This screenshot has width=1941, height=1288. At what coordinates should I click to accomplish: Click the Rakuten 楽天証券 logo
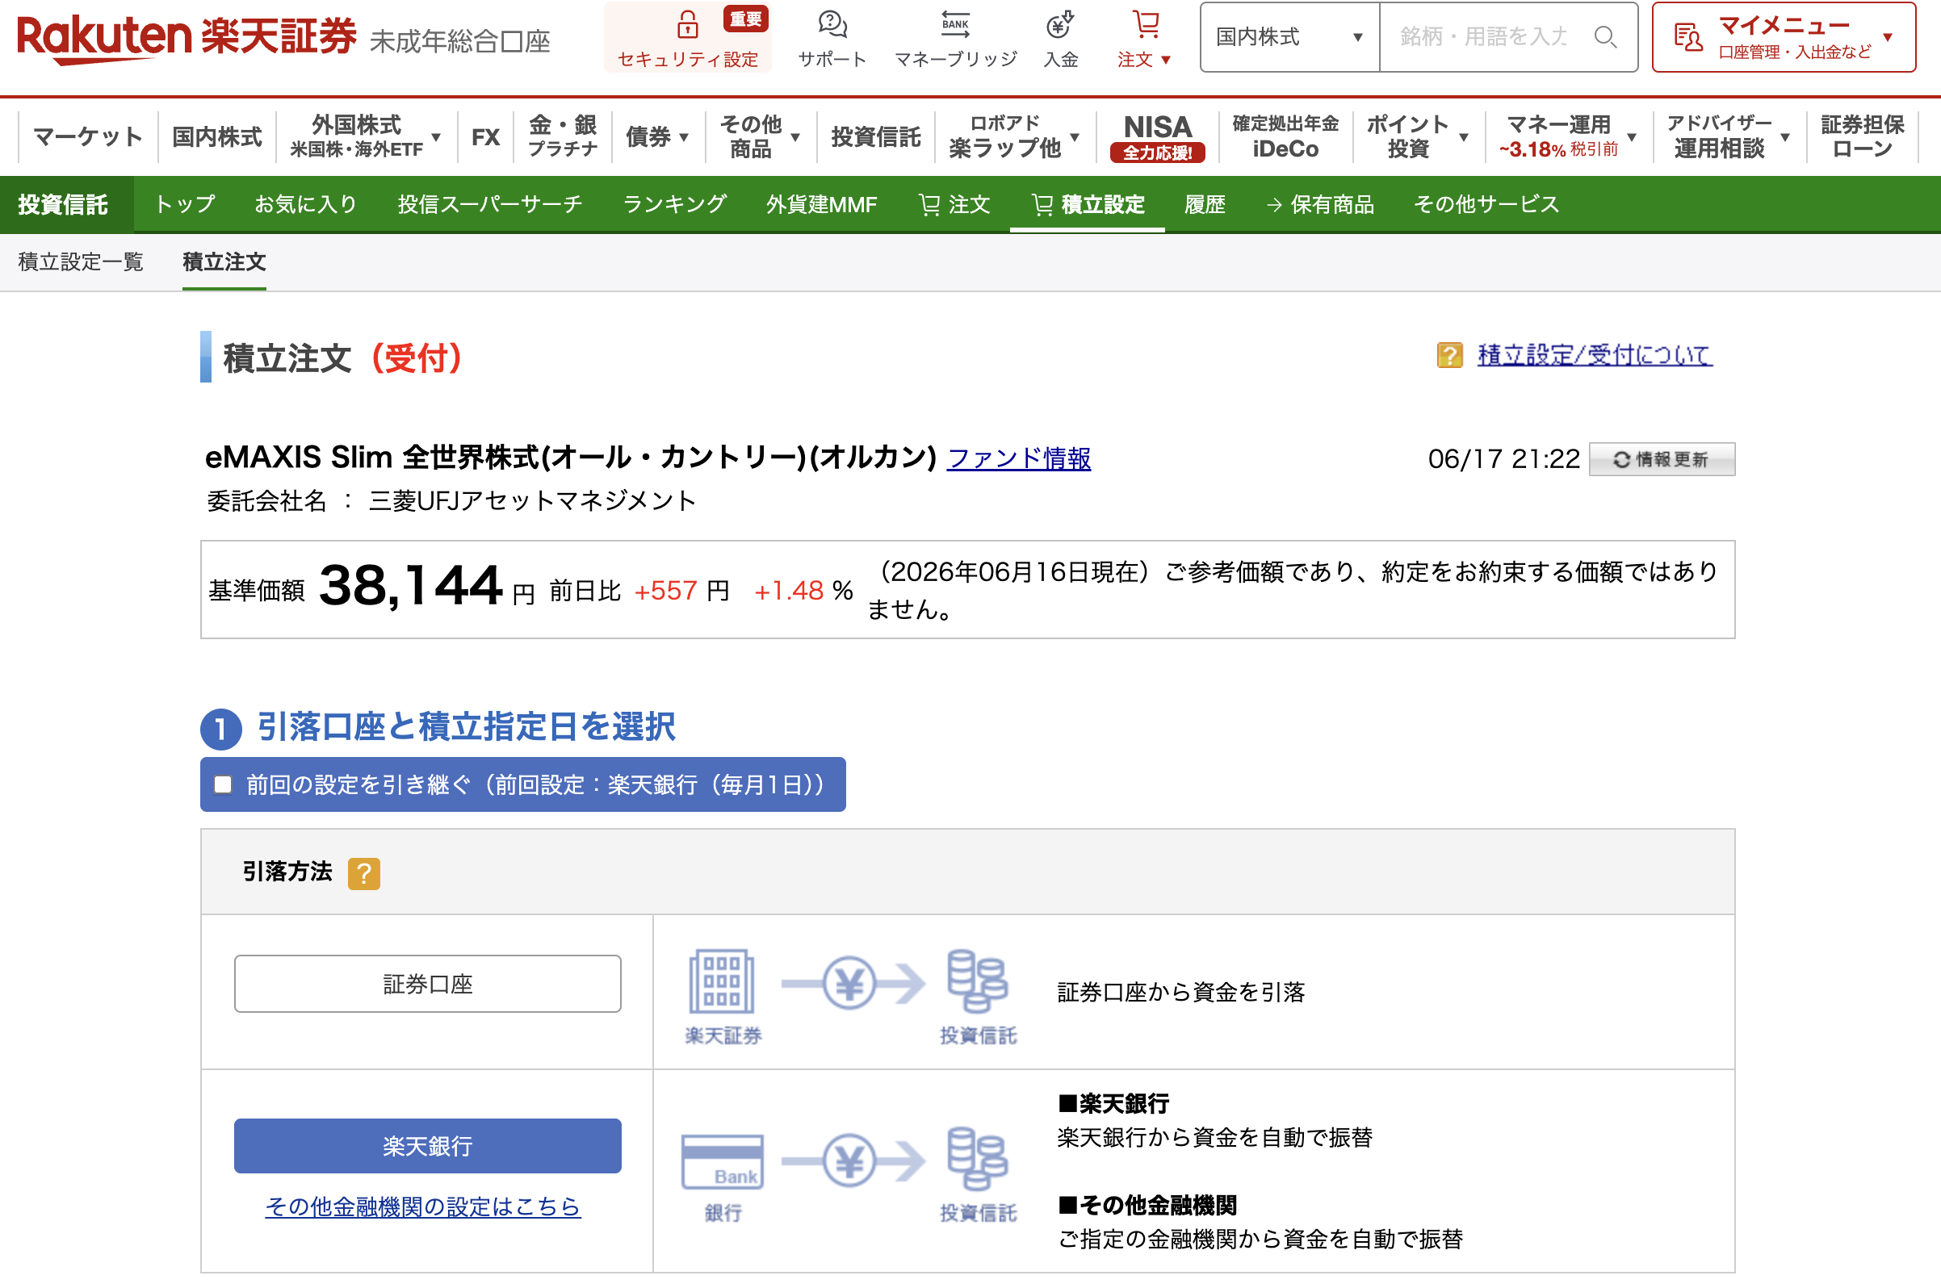pyautogui.click(x=187, y=38)
